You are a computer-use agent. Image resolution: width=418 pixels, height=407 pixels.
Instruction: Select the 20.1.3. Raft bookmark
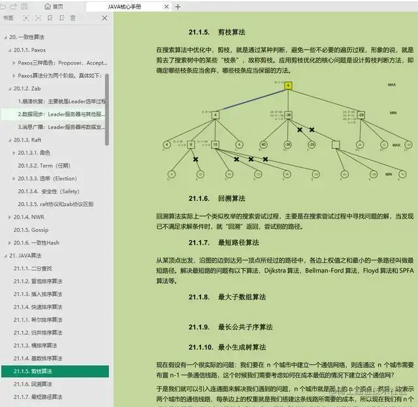coord(27,140)
